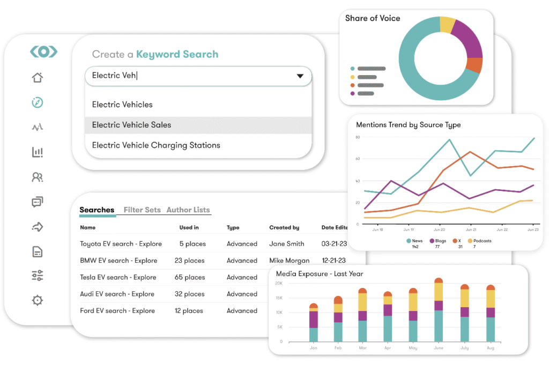Screen dimensions: 549x371
Task: Click '12 places' in Ford row
Action: click(x=189, y=311)
